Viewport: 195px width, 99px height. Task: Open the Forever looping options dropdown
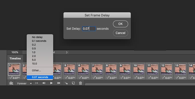(x=24, y=83)
